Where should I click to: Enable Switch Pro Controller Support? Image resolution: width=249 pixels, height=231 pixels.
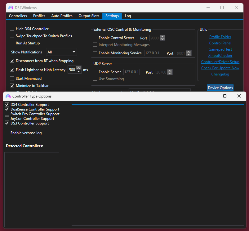(7, 114)
